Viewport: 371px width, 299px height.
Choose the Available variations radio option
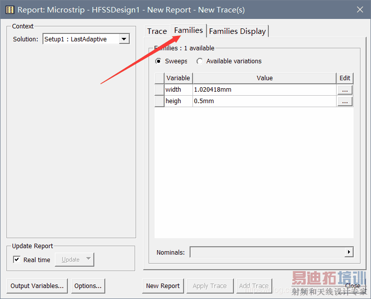click(199, 61)
